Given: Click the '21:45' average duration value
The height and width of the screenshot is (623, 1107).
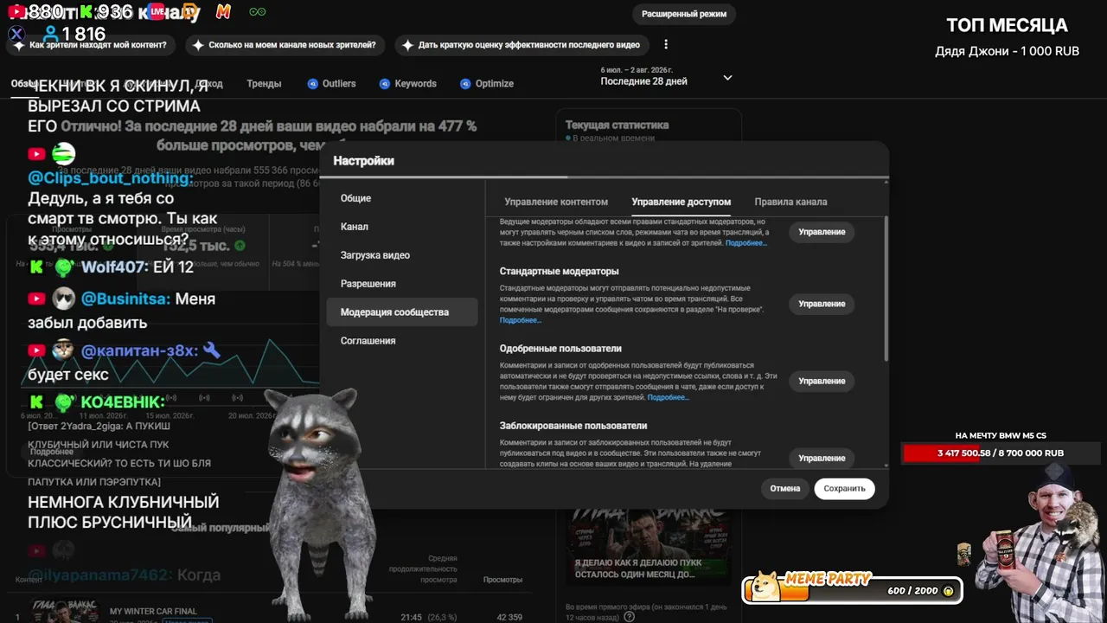Looking at the screenshot, I should pyautogui.click(x=411, y=617).
